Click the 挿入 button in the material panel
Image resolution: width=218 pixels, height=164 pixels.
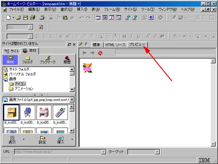coord(61,140)
